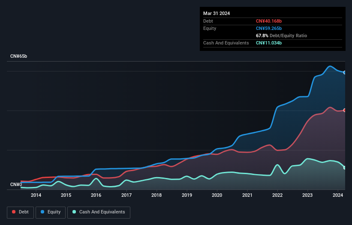Select the 2018 x-axis label

coord(156,195)
